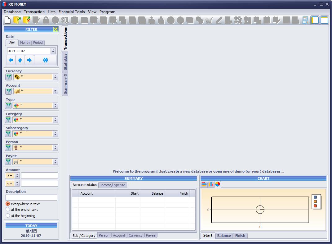Screen dimensions: 332x244
Task: Click the next day right arrow
Action: point(29,60)
